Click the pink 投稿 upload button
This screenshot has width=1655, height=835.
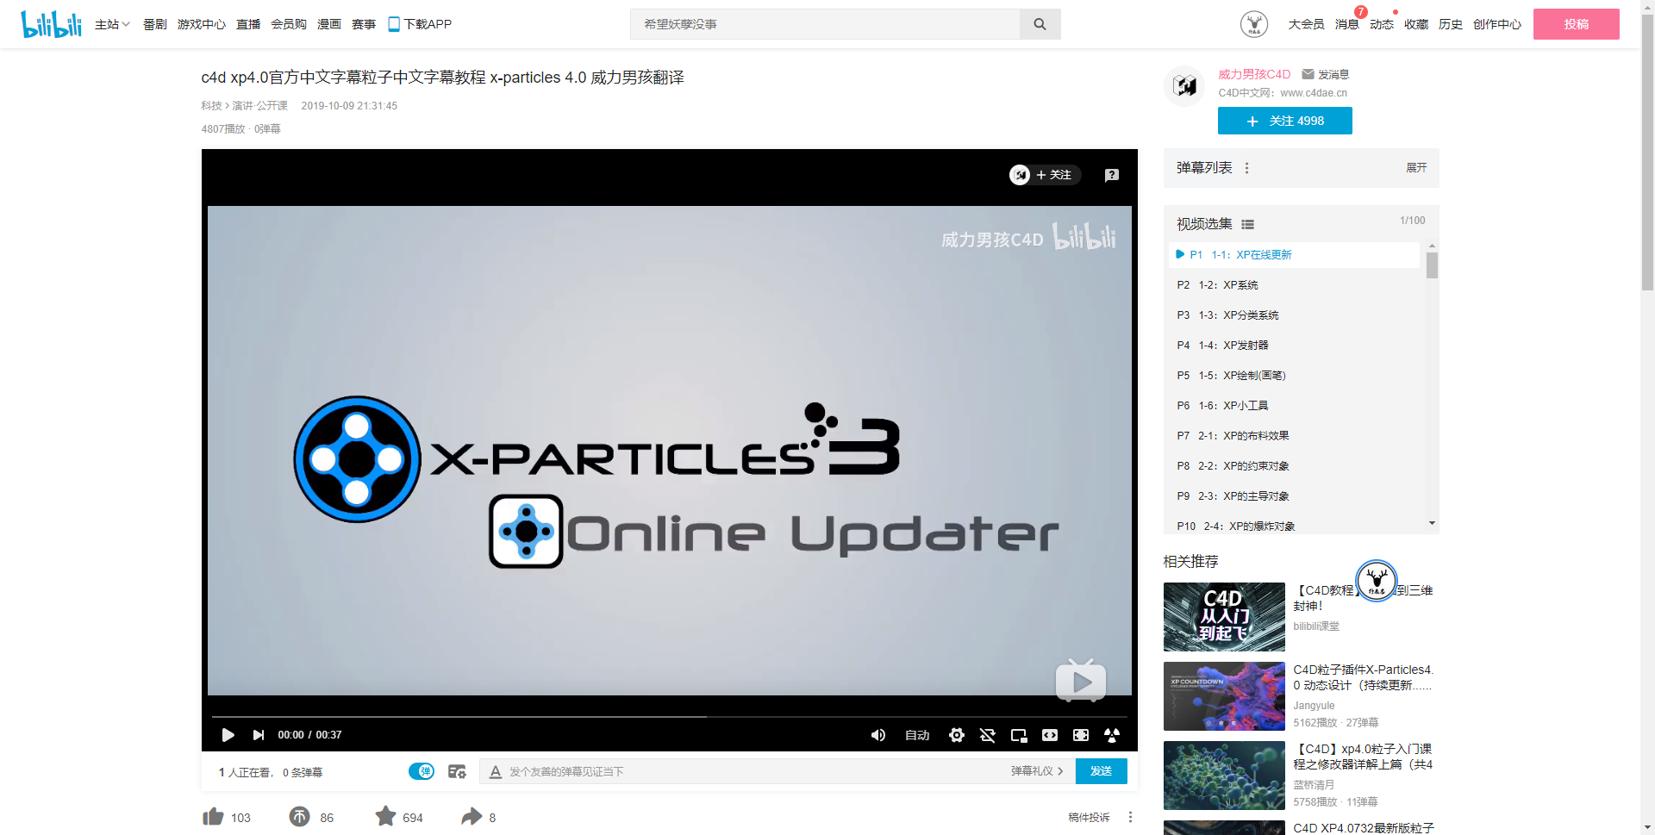click(1576, 24)
